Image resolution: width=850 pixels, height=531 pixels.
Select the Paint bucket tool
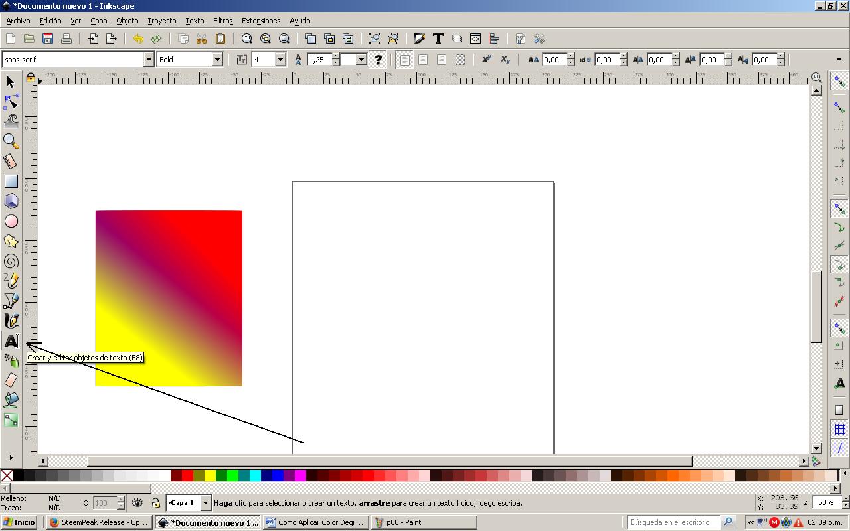click(x=11, y=400)
